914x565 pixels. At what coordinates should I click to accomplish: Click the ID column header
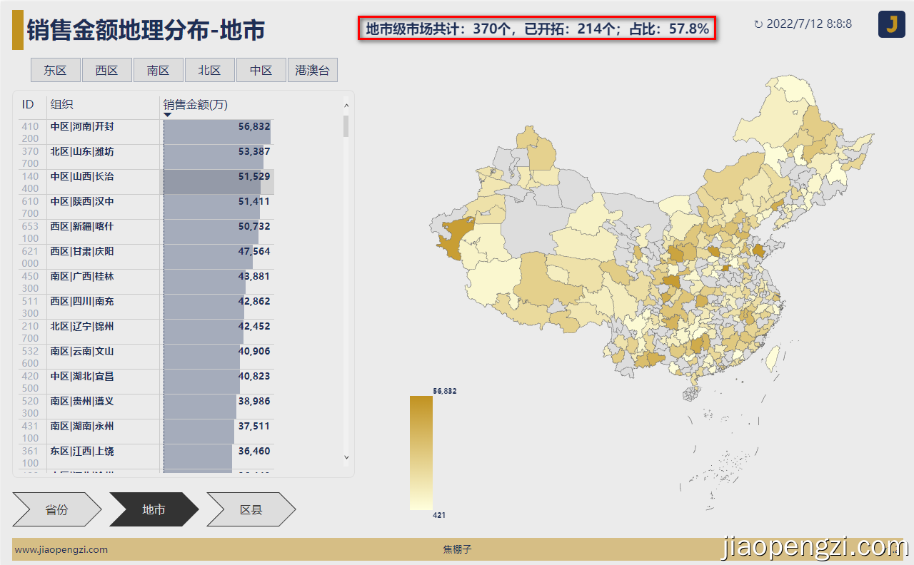tap(28, 105)
